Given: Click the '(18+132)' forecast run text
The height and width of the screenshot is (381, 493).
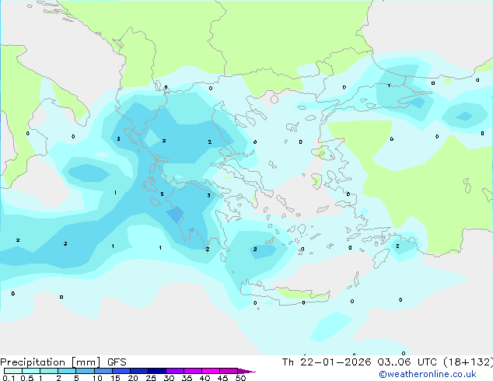Looking at the screenshot, I should [468, 362].
